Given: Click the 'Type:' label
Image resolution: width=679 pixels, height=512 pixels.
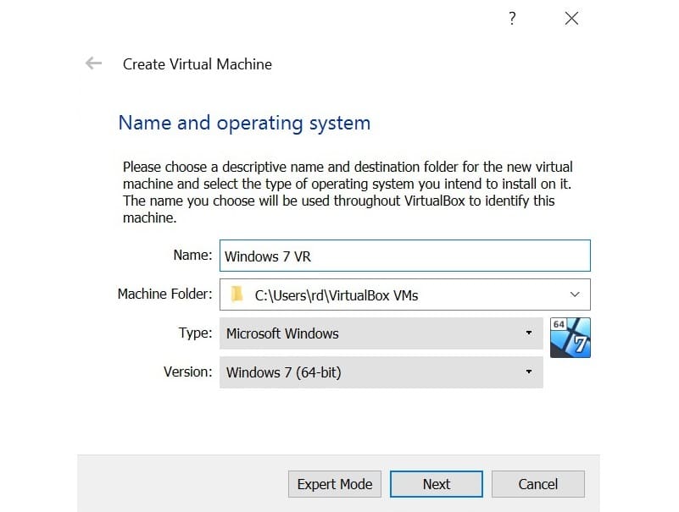Looking at the screenshot, I should 195,333.
